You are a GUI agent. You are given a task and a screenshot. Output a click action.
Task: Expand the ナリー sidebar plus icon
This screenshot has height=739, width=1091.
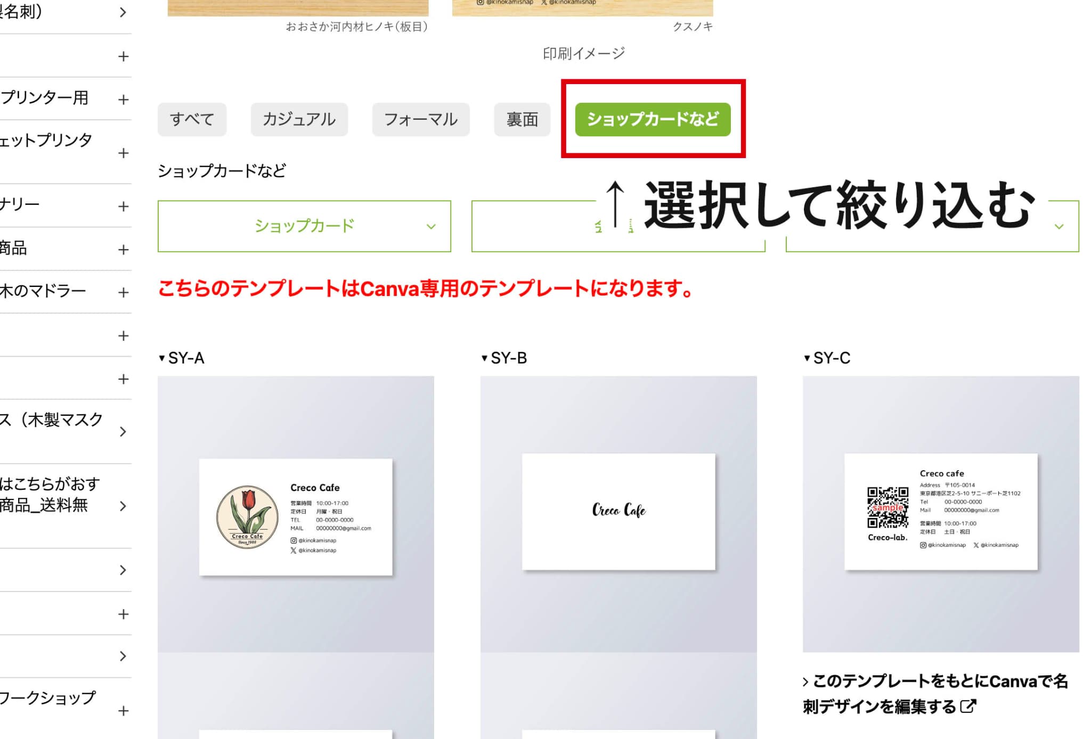(x=124, y=207)
